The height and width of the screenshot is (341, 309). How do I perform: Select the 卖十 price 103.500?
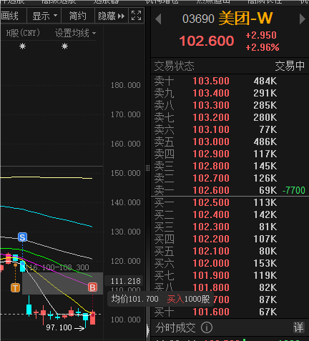click(211, 81)
